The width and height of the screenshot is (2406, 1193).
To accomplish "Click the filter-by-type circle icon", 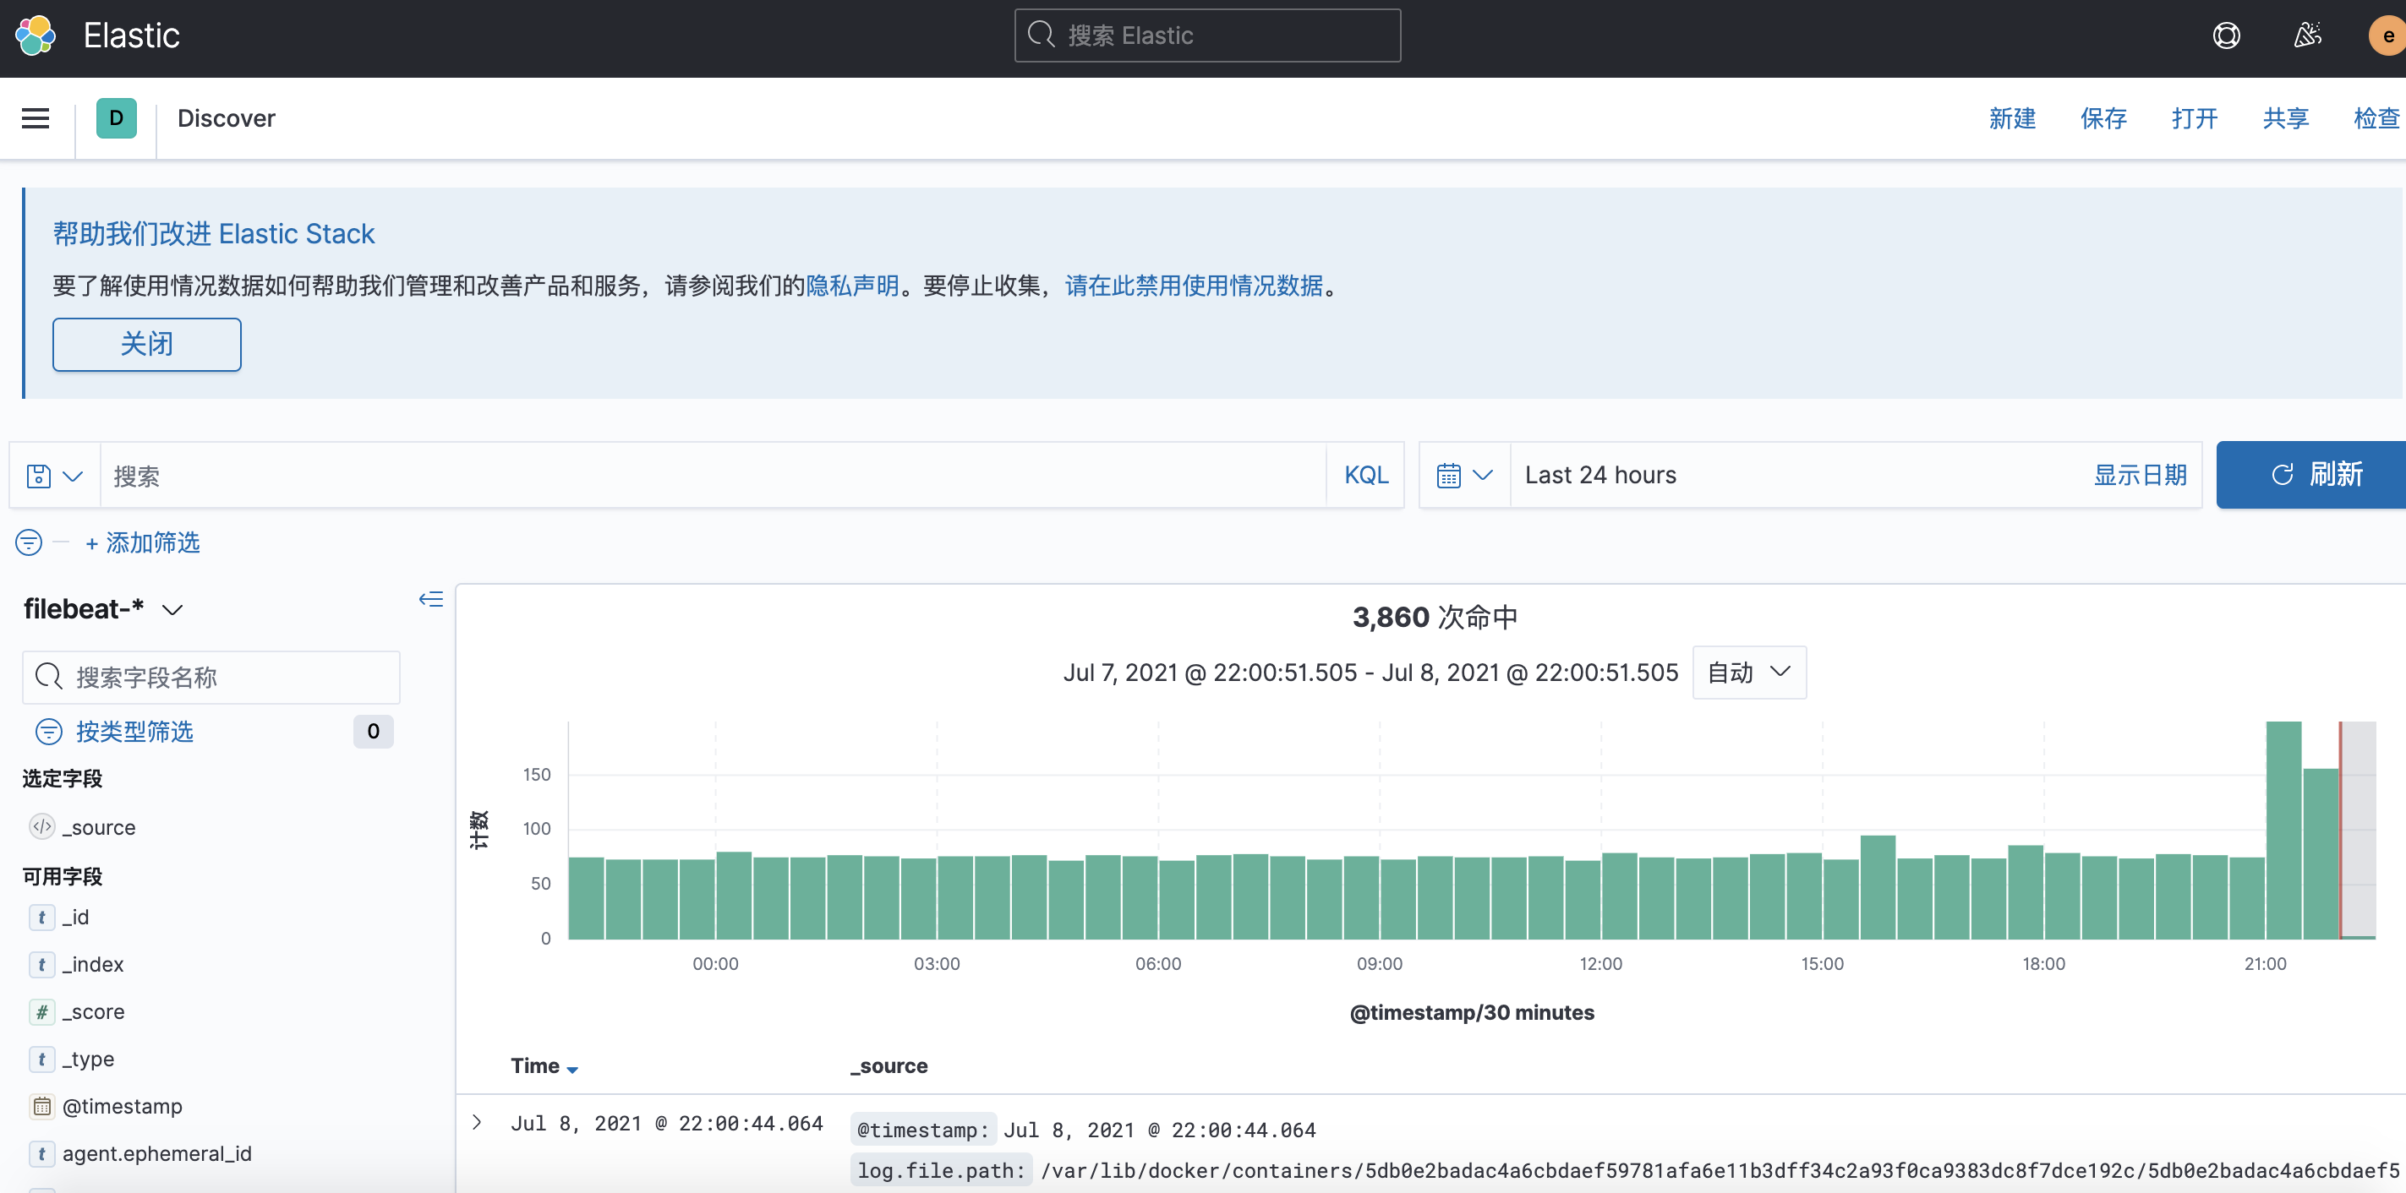I will [x=48, y=732].
